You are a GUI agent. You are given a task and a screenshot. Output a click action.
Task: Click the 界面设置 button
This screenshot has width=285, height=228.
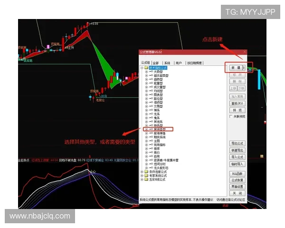pyautogui.click(x=237, y=187)
